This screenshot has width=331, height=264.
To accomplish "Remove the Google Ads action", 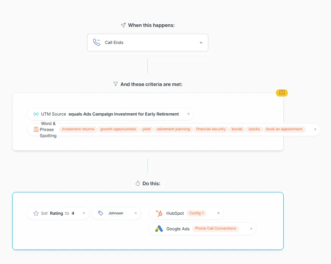I will pyautogui.click(x=251, y=228).
